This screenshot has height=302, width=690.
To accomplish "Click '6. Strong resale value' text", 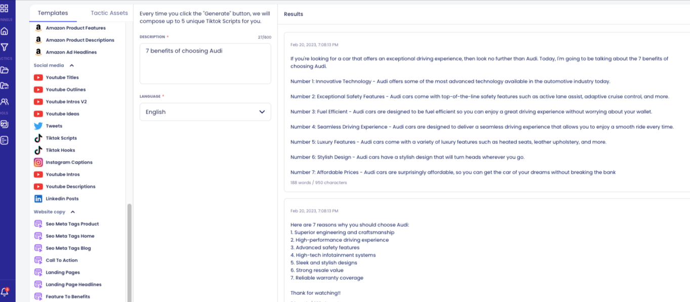I will 317,270.
